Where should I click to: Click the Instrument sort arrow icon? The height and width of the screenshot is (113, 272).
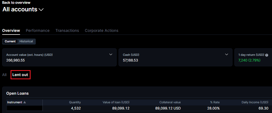(25, 102)
